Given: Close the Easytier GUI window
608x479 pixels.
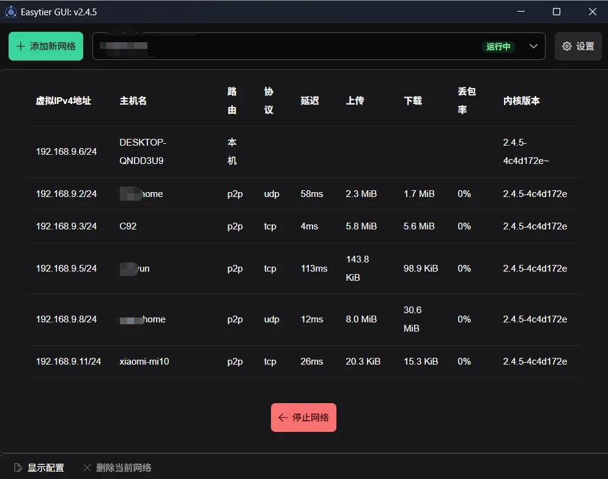Looking at the screenshot, I should [592, 12].
